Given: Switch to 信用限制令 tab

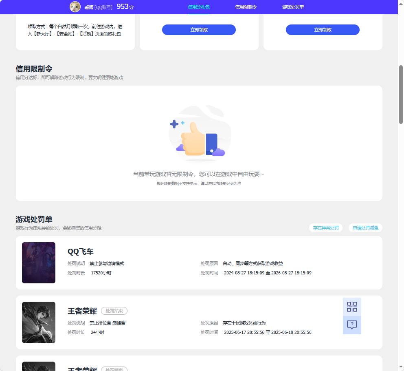Looking at the screenshot, I should [x=246, y=7].
